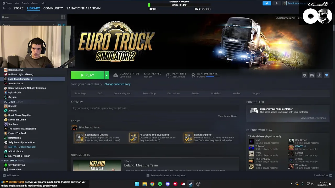
Task: Show game info circle icon
Action: (x=319, y=75)
